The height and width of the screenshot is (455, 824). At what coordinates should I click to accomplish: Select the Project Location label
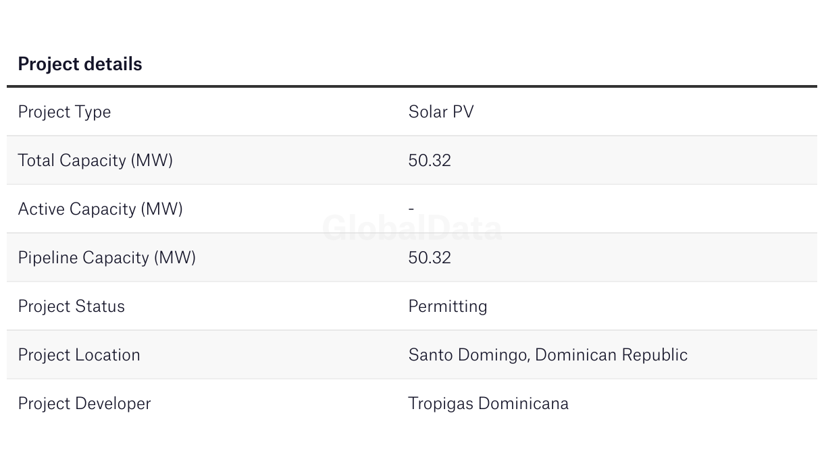[x=79, y=355]
